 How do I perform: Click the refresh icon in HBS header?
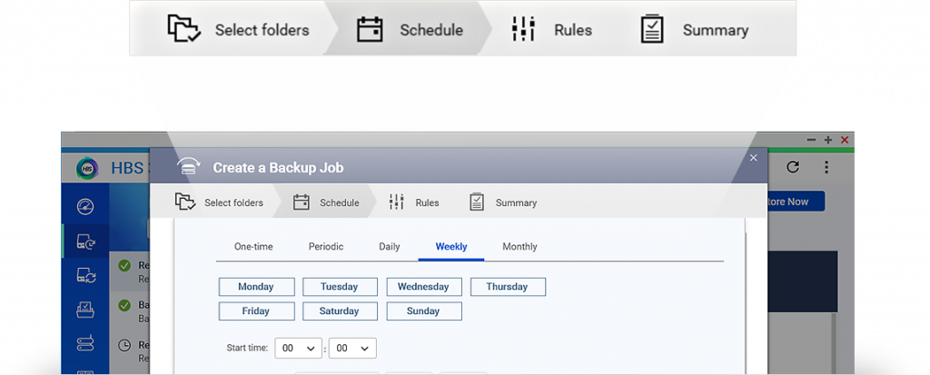[793, 167]
